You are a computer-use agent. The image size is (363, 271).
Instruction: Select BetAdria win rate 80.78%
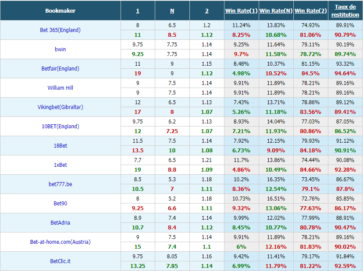click(x=310, y=228)
